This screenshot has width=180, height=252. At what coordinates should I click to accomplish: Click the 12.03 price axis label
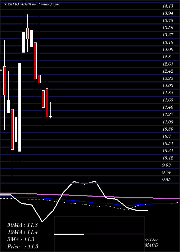click(168, 86)
